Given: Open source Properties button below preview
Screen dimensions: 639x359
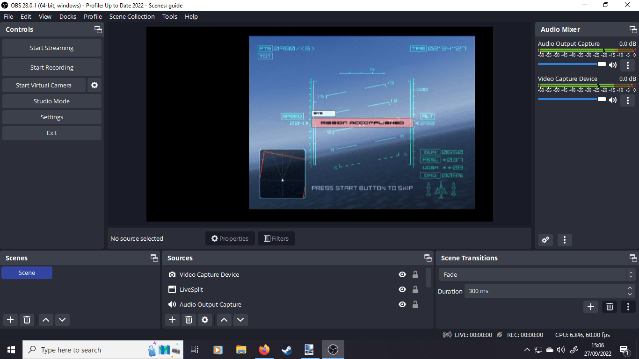Looking at the screenshot, I should click(230, 238).
